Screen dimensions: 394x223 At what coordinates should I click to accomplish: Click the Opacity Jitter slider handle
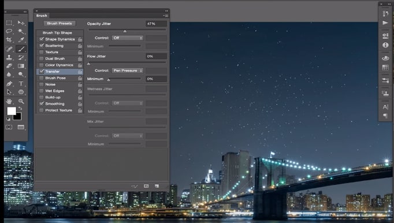[125, 31]
